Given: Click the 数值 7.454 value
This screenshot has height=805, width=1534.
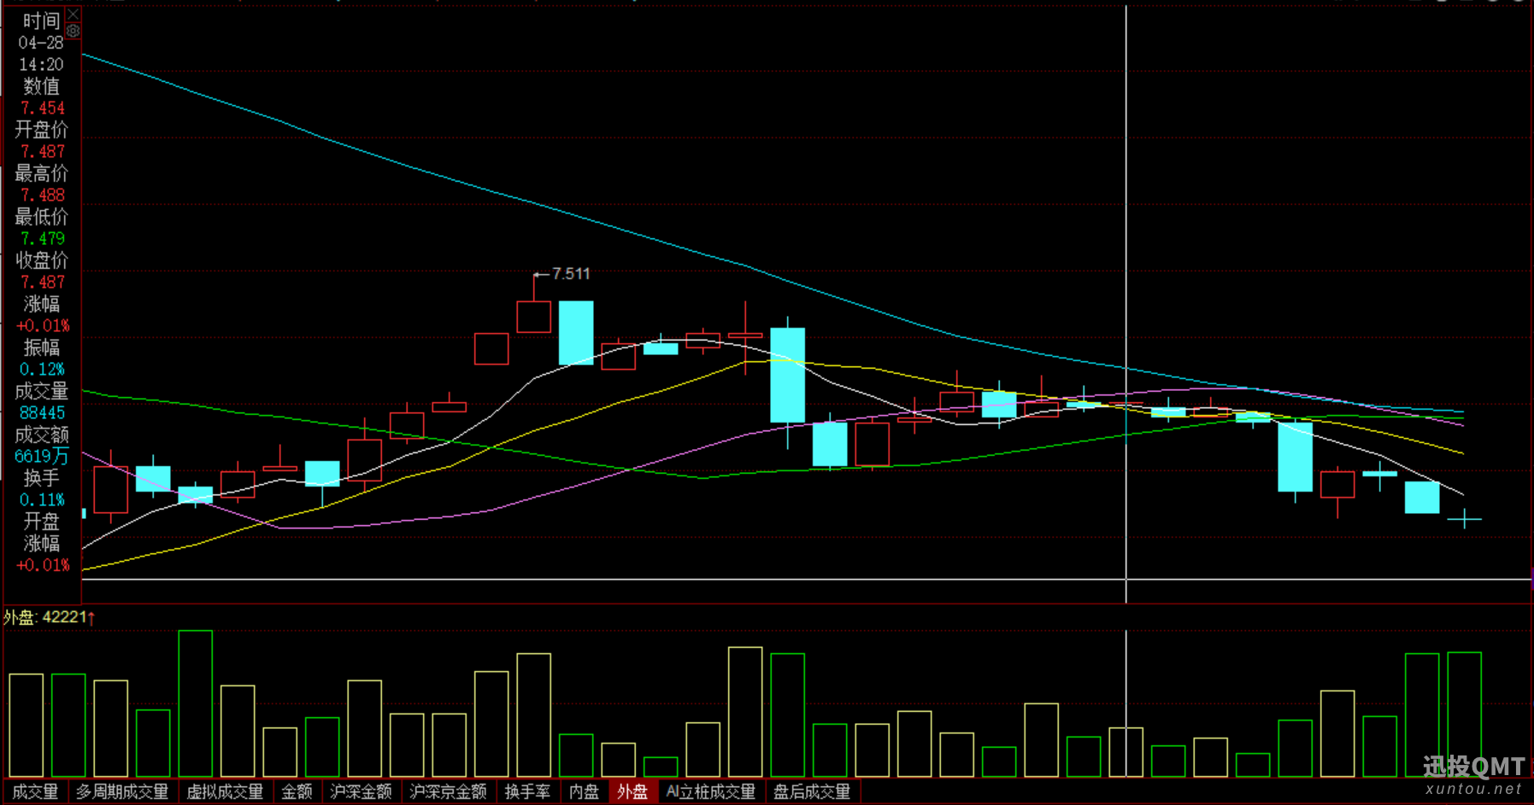Looking at the screenshot, I should pos(43,108).
